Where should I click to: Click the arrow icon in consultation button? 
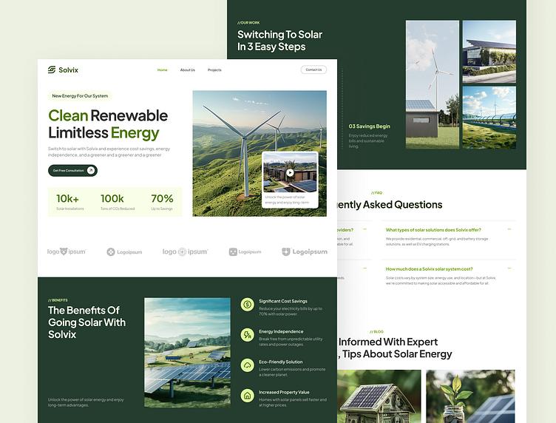[91, 171]
